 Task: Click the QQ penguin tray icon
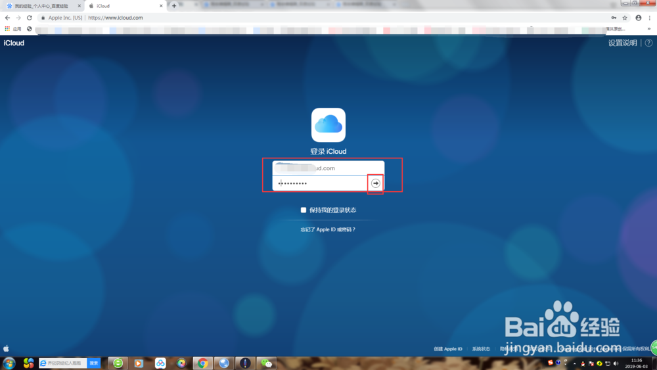[x=582, y=363]
